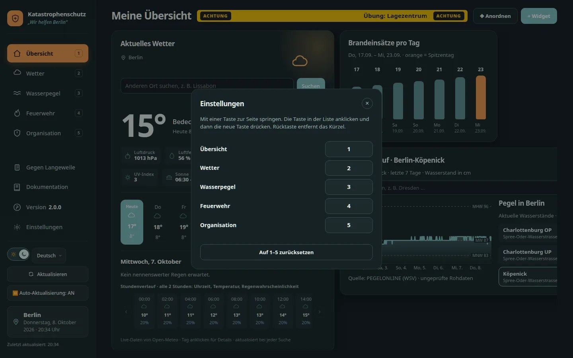Select the Köpenick gauge station
573x358 pixels.
528,277
